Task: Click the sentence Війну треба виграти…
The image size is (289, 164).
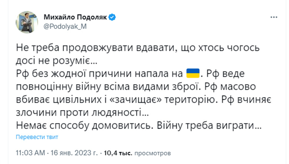Action: point(209,126)
